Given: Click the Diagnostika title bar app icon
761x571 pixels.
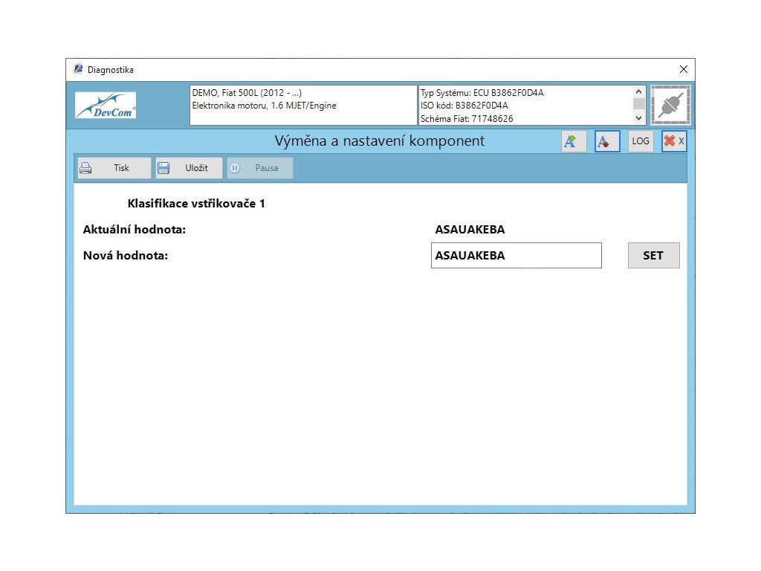Looking at the screenshot, I should coord(78,69).
